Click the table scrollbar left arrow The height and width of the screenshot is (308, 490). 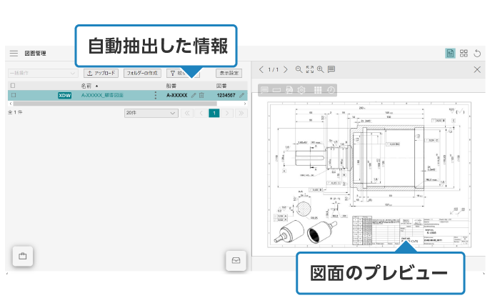coord(11,104)
